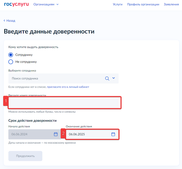
Task: Click the Выберите сотрудника label
Action: [22, 71]
